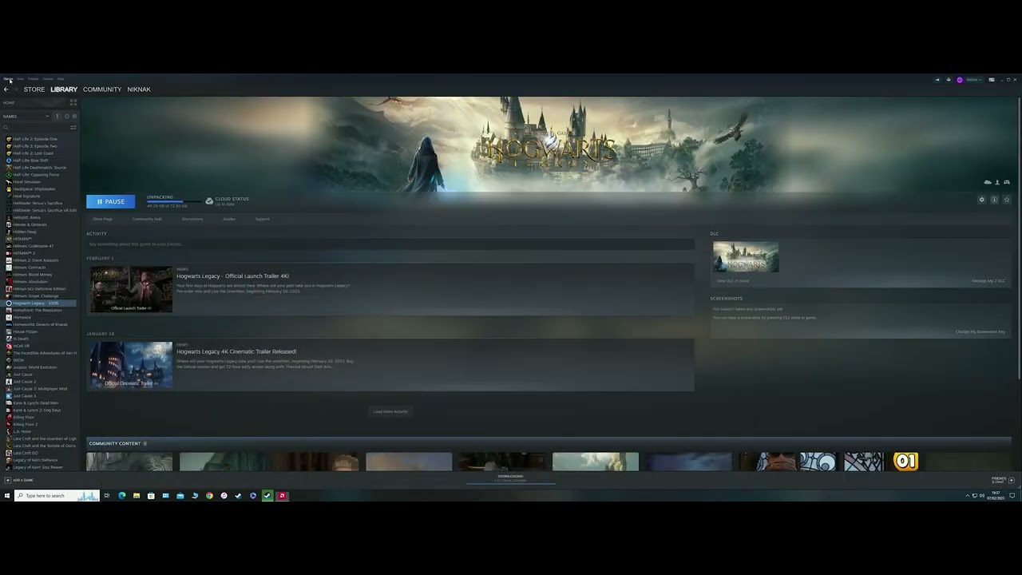The width and height of the screenshot is (1022, 575).
Task: Click the Add a Game plus icon
Action: coord(7,480)
